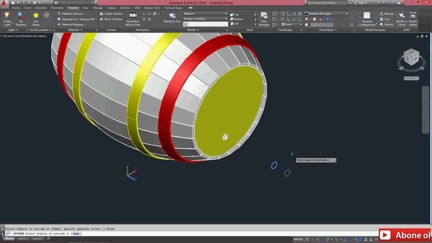Open the Render Gallery
Image resolution: width=432 pixels, height=243 pixels.
(412, 19)
